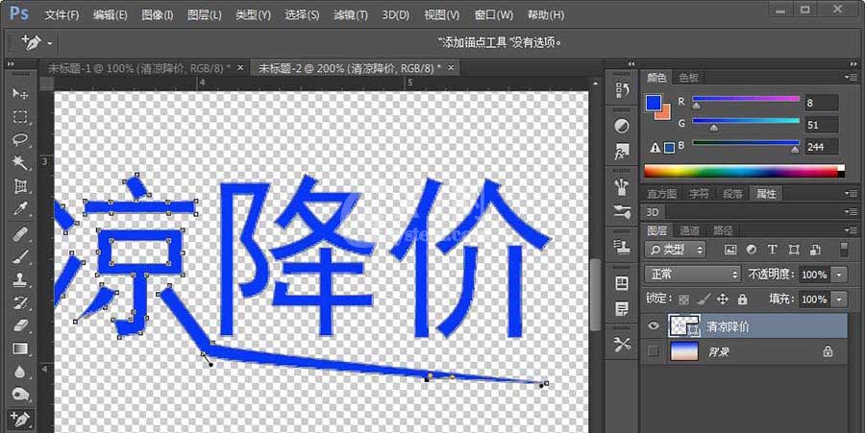
Task: Switch to the 通道 channels tab
Action: tap(689, 230)
